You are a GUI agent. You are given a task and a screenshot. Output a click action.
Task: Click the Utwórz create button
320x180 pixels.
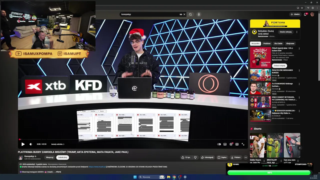pos(295,14)
